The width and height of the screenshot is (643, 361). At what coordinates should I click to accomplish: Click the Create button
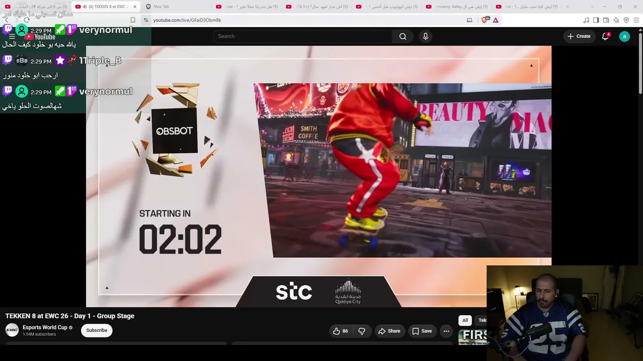coord(579,36)
